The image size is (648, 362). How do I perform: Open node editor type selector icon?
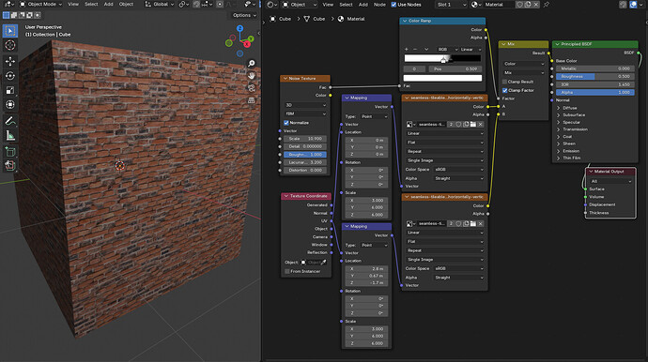pos(271,5)
